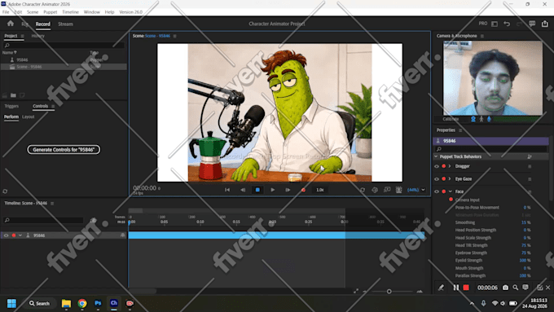554x312 pixels.
Task: Open the Properties panel menu
Action: [x=460, y=130]
